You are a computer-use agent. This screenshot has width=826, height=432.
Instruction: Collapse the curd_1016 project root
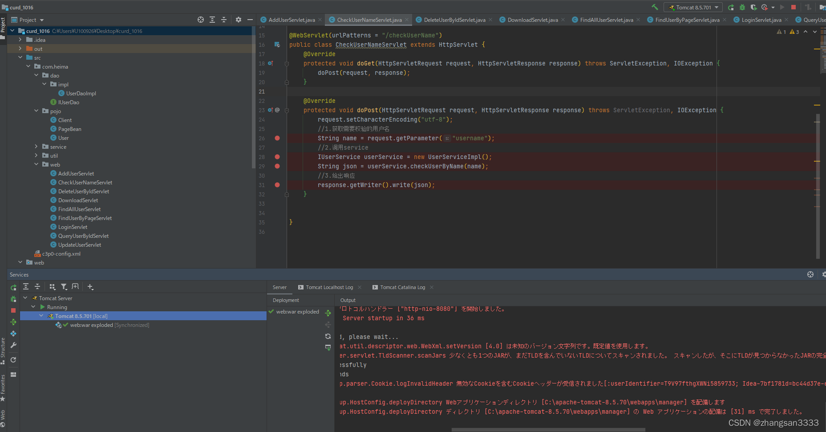[x=12, y=31]
